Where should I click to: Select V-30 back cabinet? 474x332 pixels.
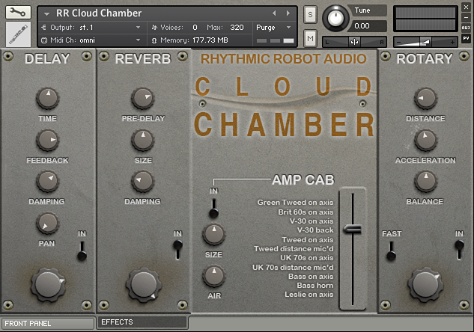[x=315, y=230]
